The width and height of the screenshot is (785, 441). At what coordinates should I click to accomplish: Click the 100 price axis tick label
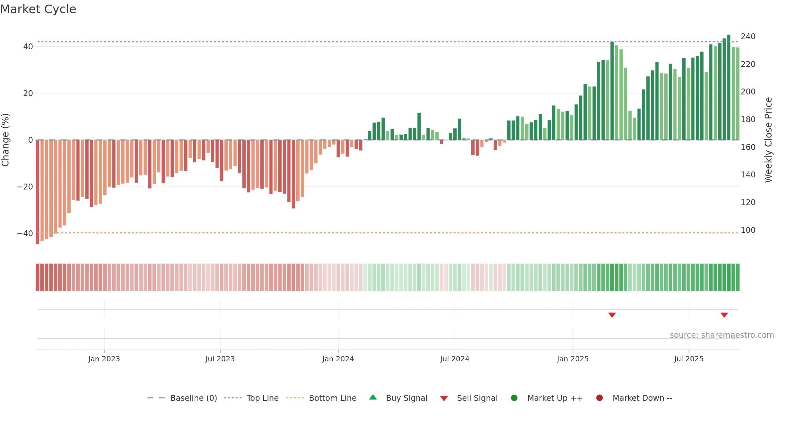tap(748, 230)
